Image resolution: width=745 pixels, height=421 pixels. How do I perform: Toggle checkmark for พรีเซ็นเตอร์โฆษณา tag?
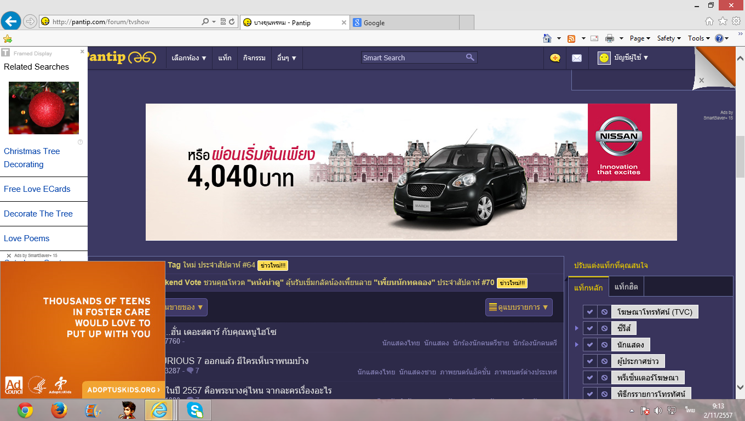[590, 378]
